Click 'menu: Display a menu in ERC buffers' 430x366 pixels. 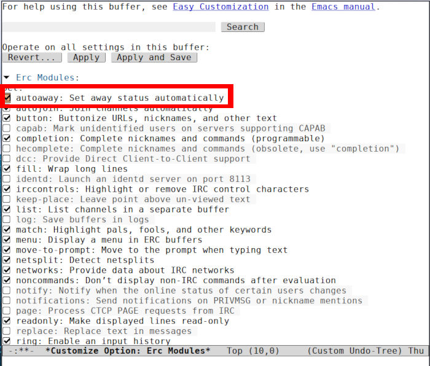click(109, 240)
